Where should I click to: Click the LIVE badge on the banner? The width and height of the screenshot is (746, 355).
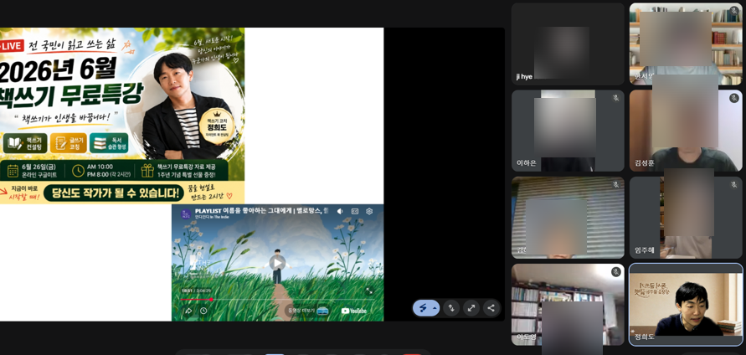12,46
